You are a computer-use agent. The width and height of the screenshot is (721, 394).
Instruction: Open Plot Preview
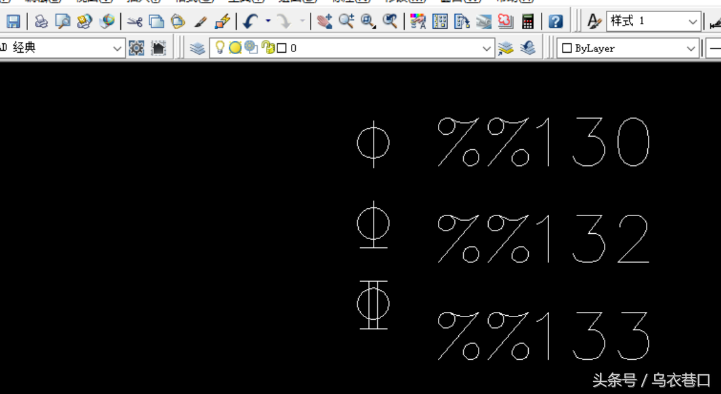[x=62, y=21]
